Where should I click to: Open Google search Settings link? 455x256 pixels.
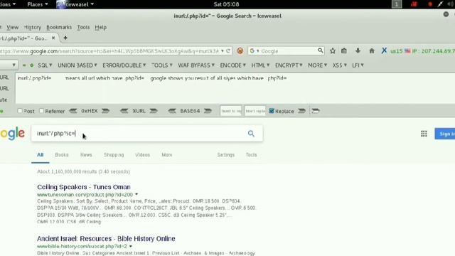pyautogui.click(x=226, y=155)
